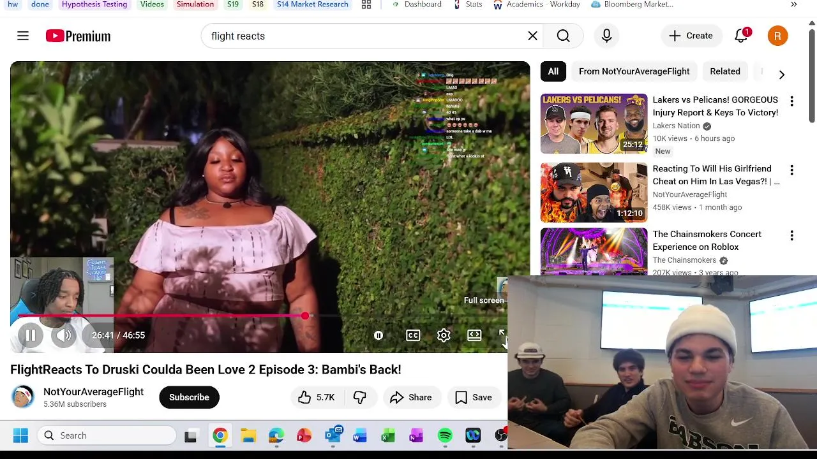Image resolution: width=817 pixels, height=459 pixels.
Task: Toggle the autoplay switch in the player
Action: coord(379,335)
